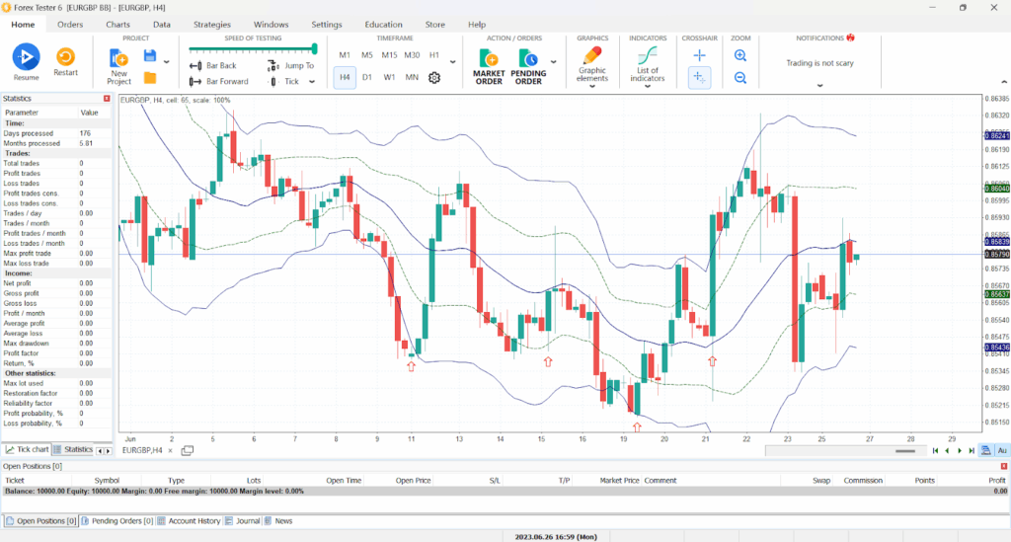The height and width of the screenshot is (542, 1011).
Task: Switch the timeframe to M30
Action: pyautogui.click(x=412, y=55)
